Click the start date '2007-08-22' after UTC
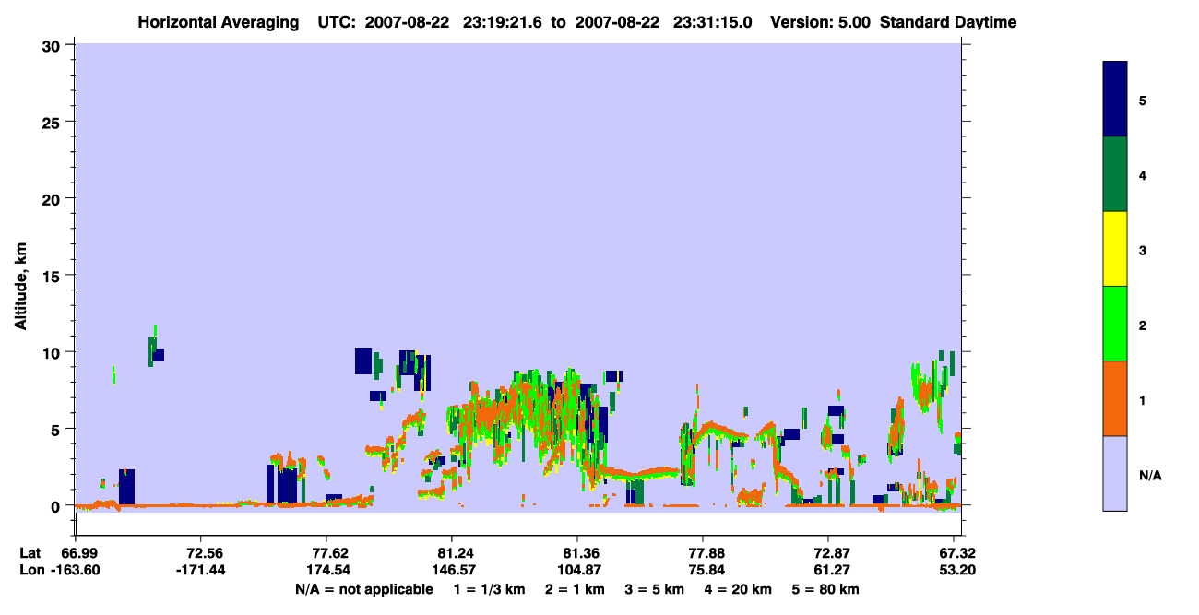Image resolution: width=1199 pixels, height=615 pixels. (x=408, y=22)
